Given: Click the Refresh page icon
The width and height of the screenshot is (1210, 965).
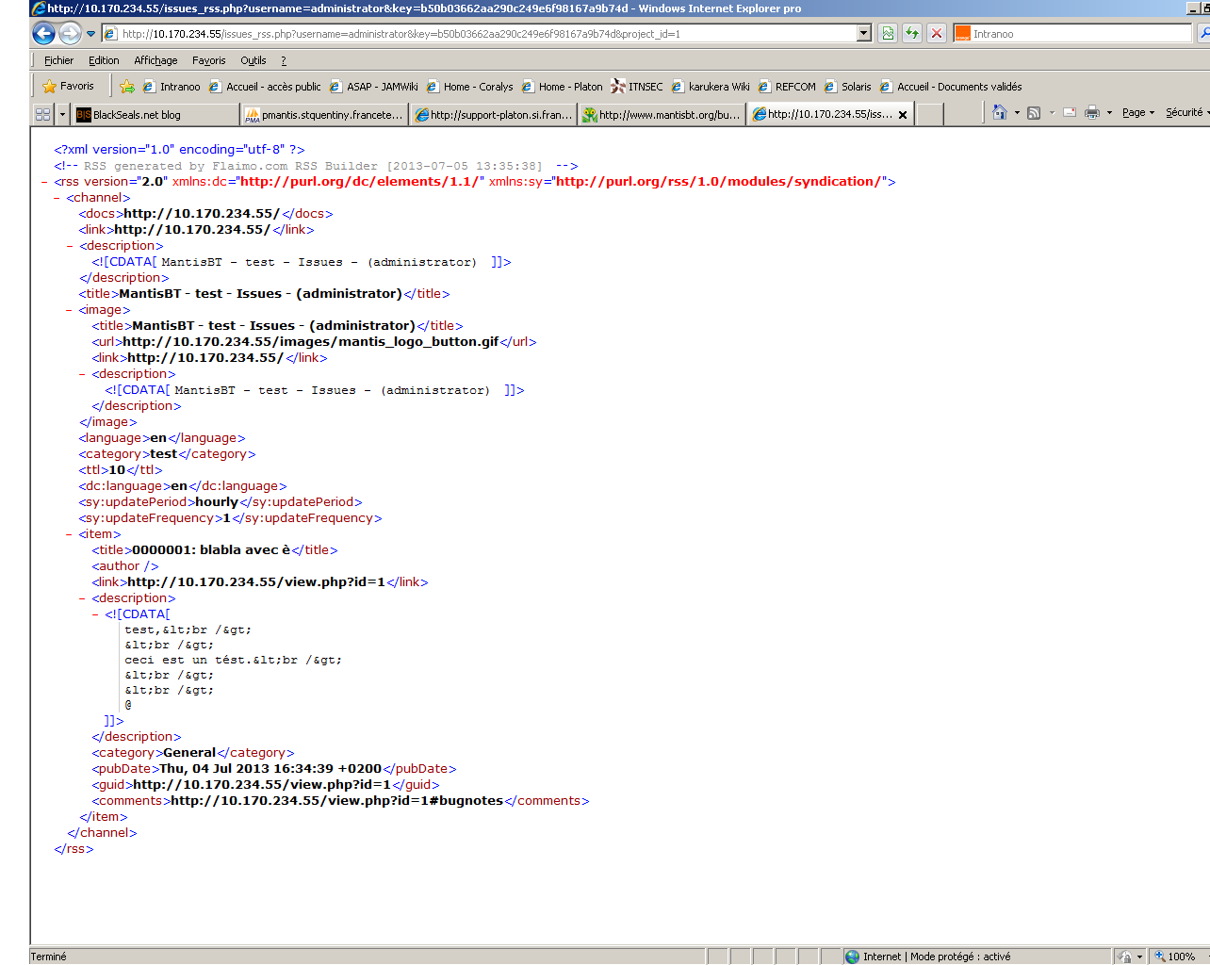Looking at the screenshot, I should pos(912,34).
